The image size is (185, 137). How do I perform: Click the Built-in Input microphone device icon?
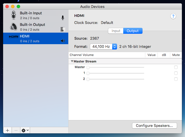(14, 15)
